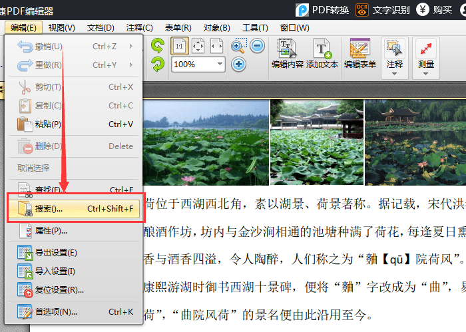Open the 编辑表单 edit form tool
Image resolution: width=466 pixels, height=332 pixels.
pos(360,53)
